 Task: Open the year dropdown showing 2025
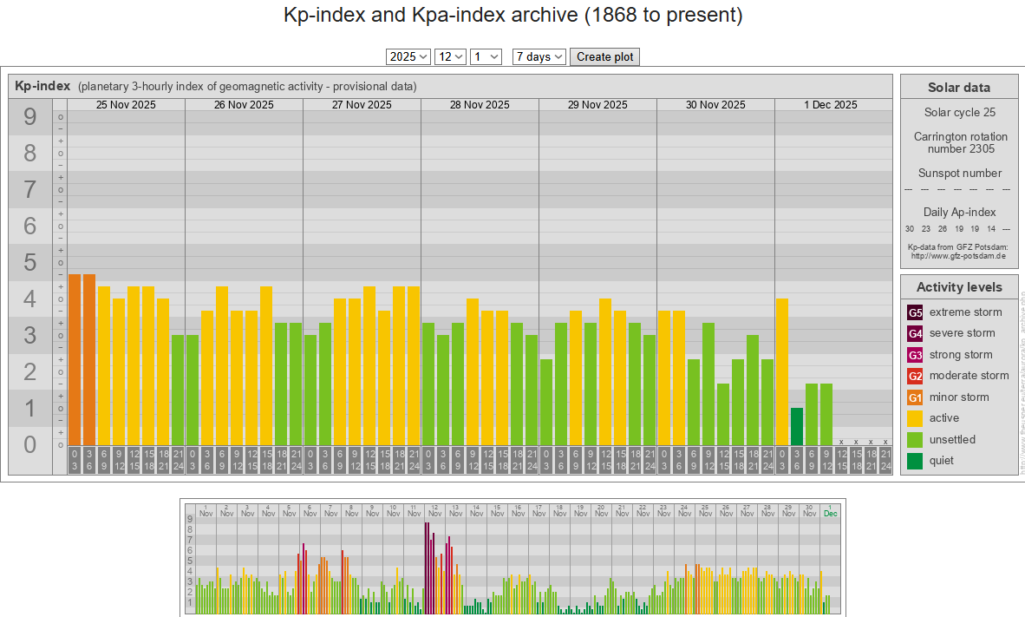click(x=408, y=56)
